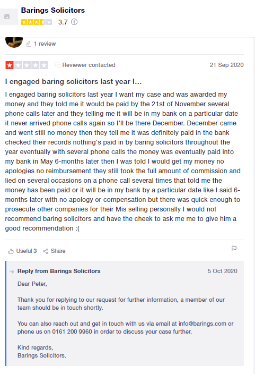Click the 5 Oct 2020 reply date
Screen dimensions: 255x374
click(222, 271)
